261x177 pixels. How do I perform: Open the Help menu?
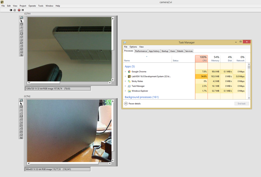tap(58, 6)
